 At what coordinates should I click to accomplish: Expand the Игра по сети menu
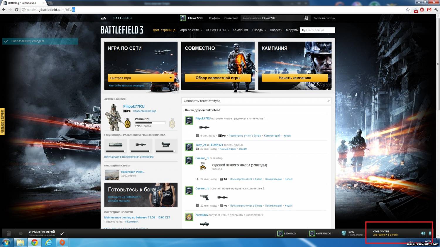pyautogui.click(x=191, y=30)
